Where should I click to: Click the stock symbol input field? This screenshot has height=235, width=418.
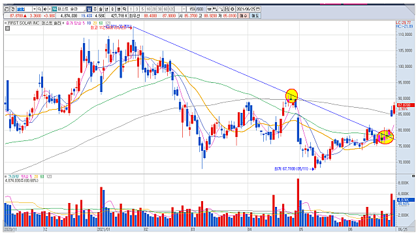pos(24,9)
